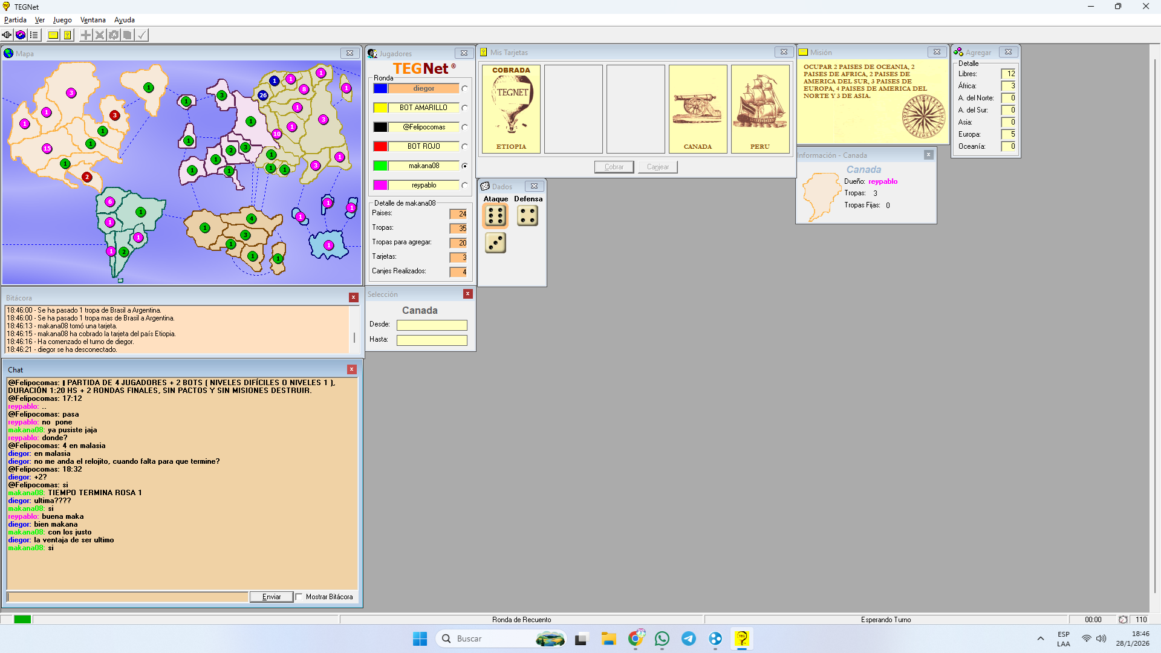Click the plus add troops toolbar icon
This screenshot has width=1161, height=653.
pos(86,35)
